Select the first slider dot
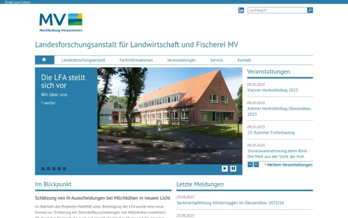This screenshot has height=218, width=348. coord(43,169)
